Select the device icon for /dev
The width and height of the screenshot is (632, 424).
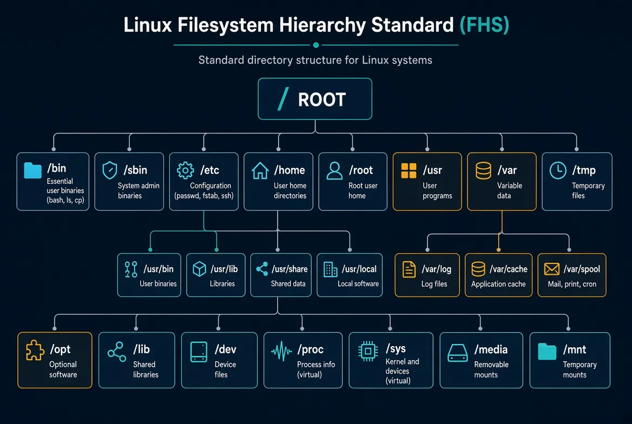[x=199, y=352]
